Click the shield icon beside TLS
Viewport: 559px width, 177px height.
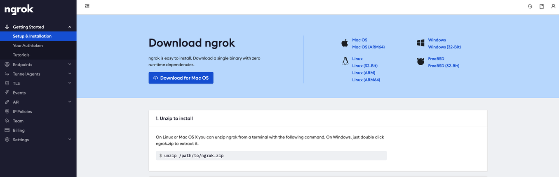click(x=7, y=83)
